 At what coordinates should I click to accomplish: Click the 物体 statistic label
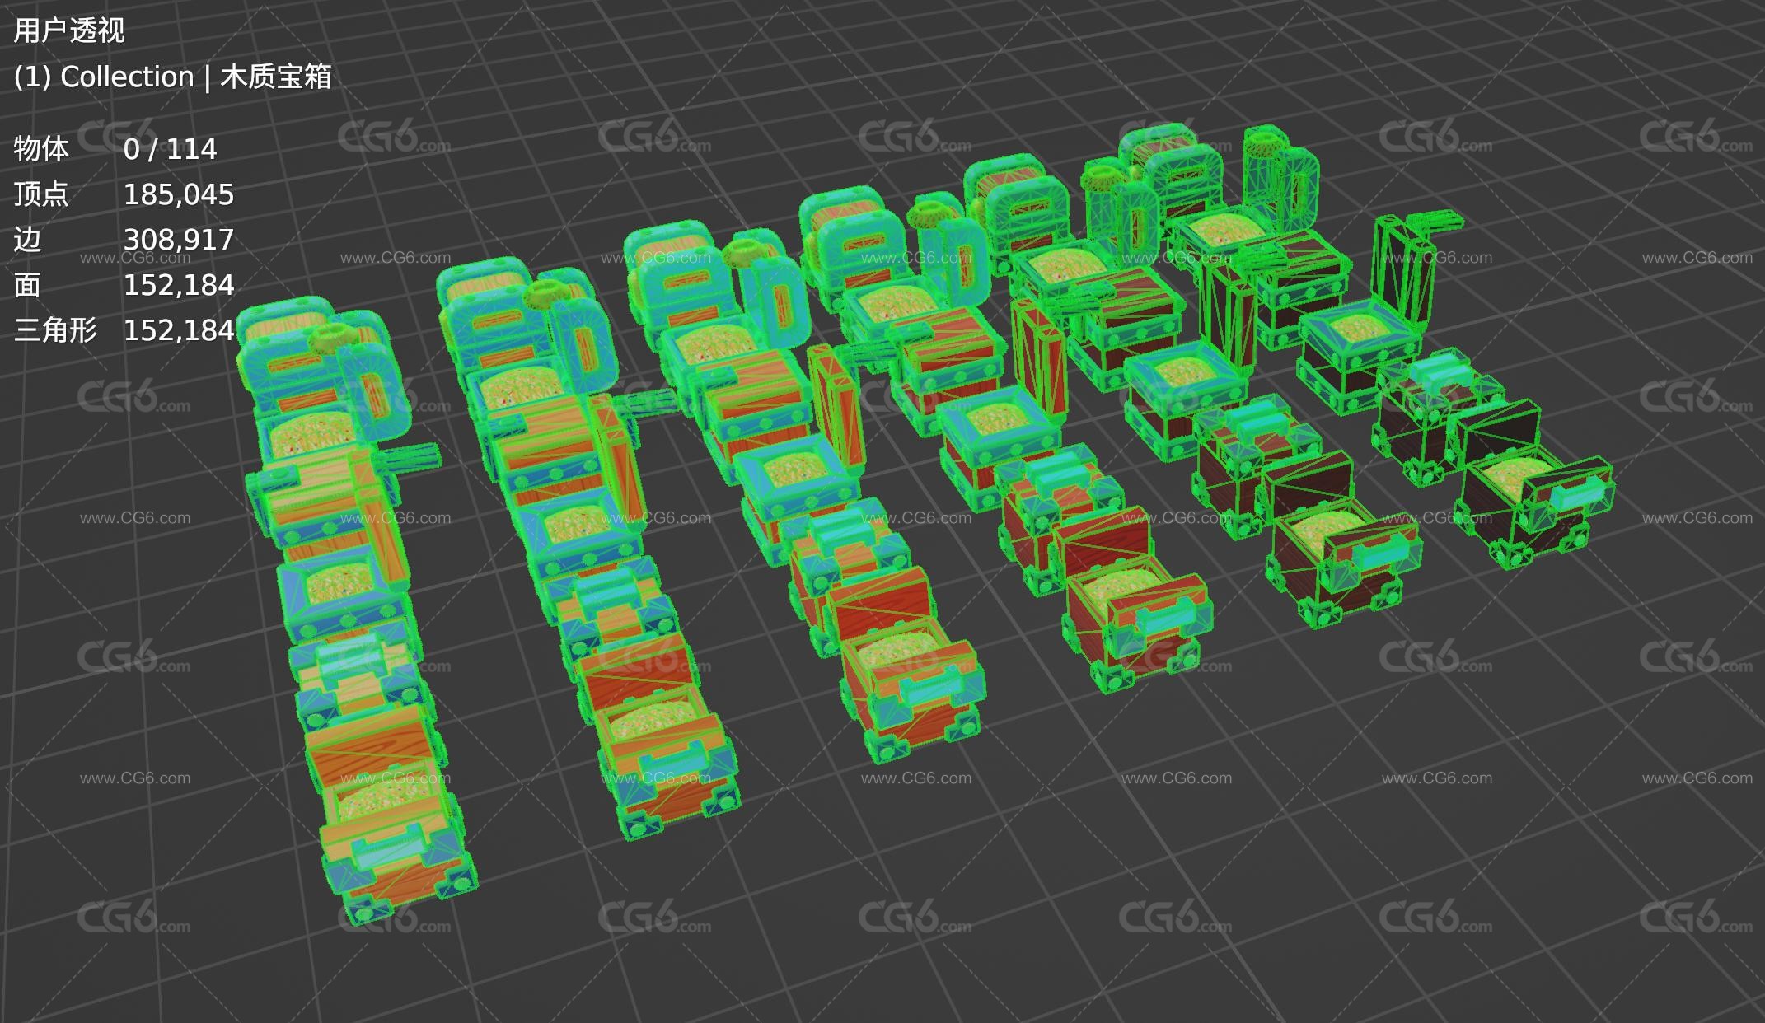pyautogui.click(x=41, y=149)
